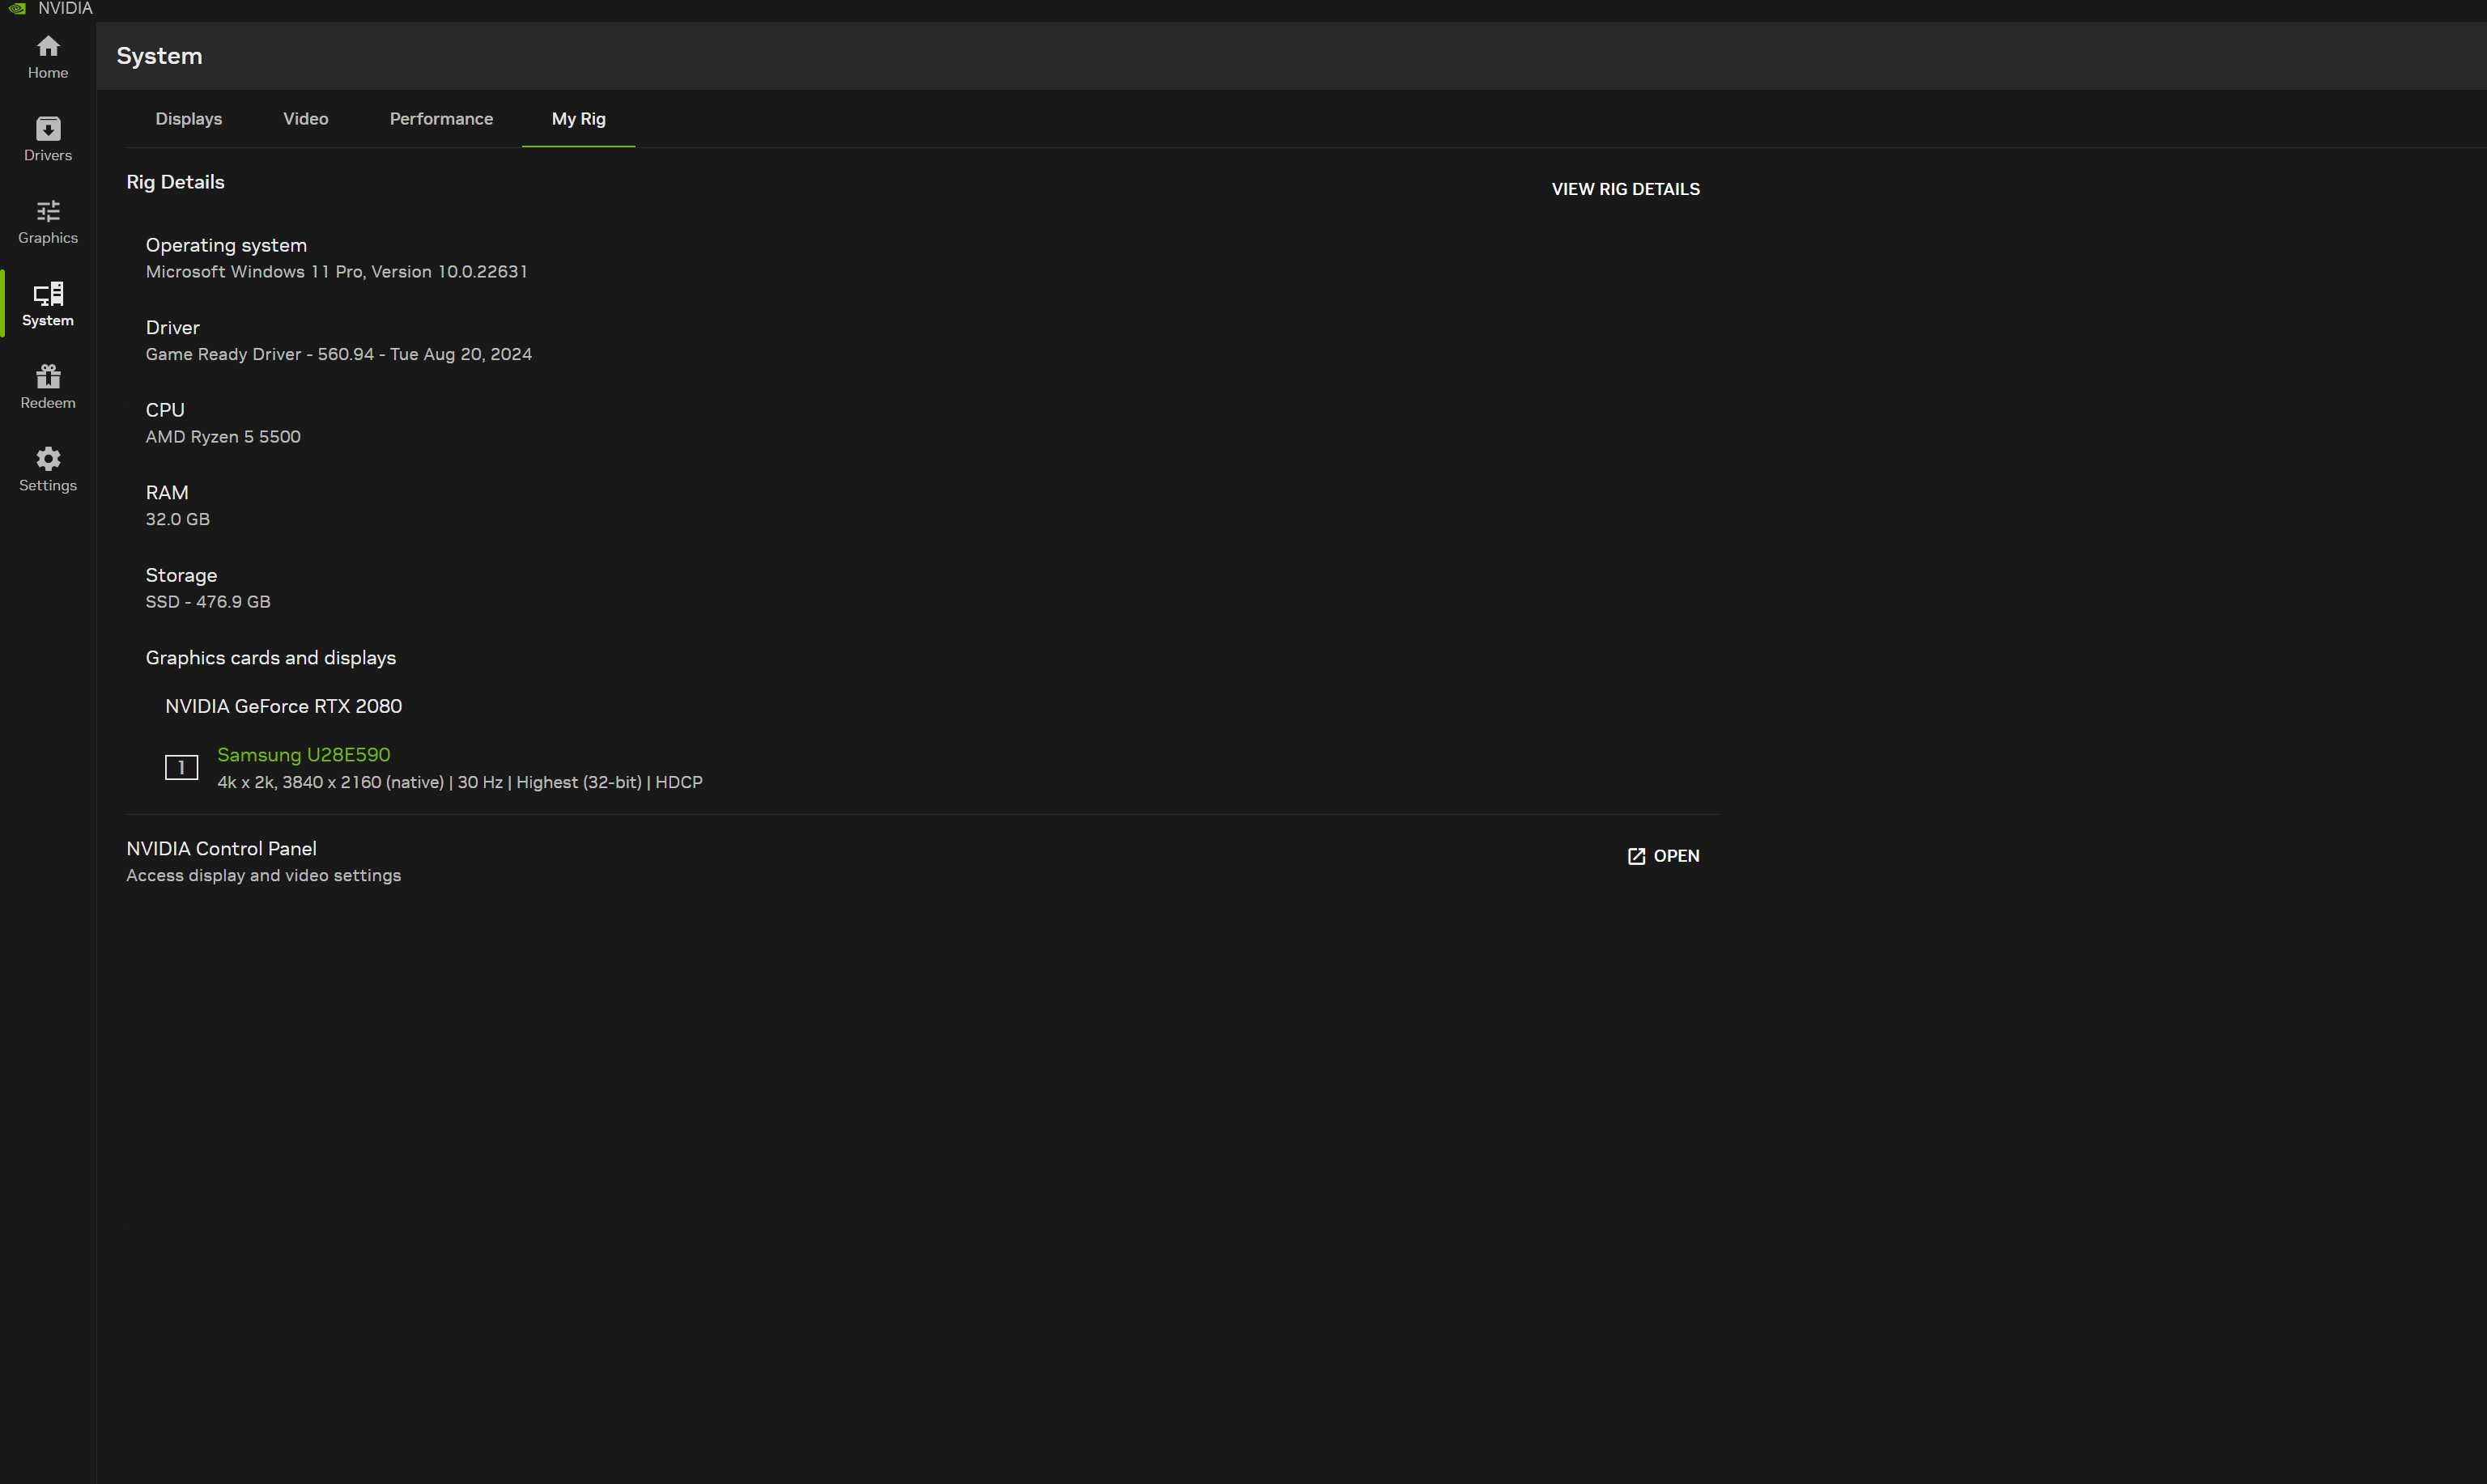
Task: Open the Redeem gift section
Action: 48,387
